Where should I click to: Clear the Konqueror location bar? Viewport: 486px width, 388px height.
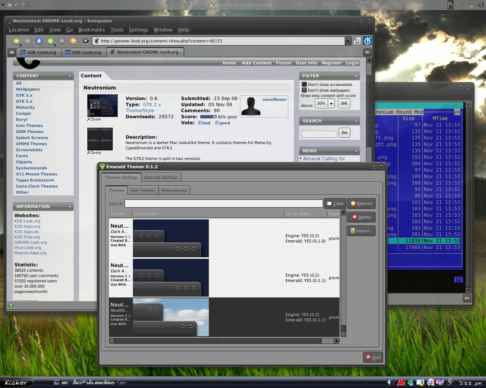(x=86, y=41)
